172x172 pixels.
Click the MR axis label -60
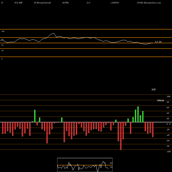click(x=168, y=141)
